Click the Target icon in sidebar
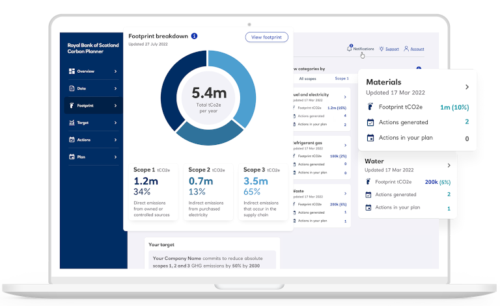The image size is (500, 306). tap(72, 122)
